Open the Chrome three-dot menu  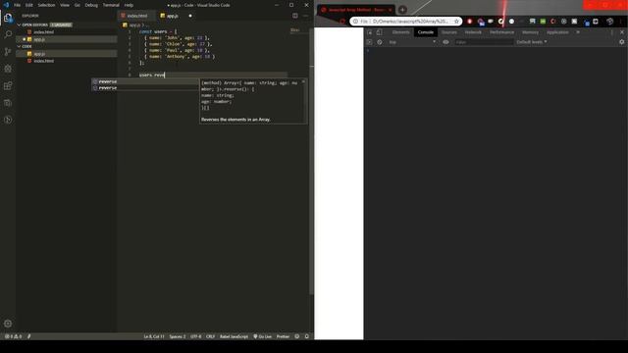[x=621, y=22]
